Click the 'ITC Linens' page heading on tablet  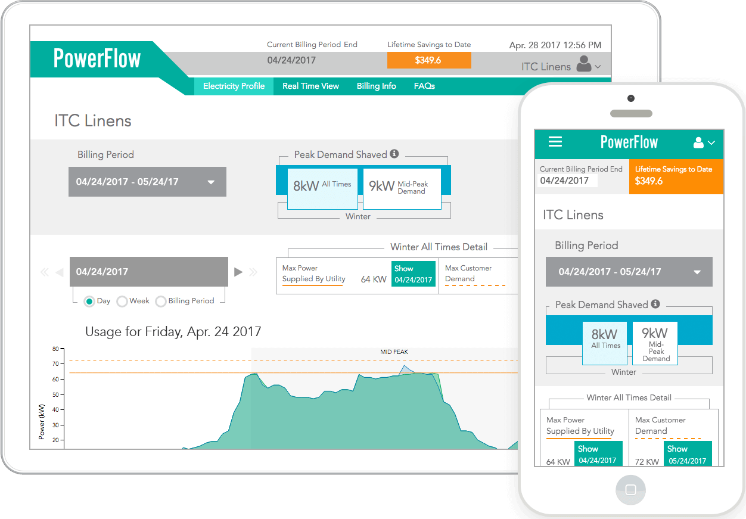[x=93, y=121]
